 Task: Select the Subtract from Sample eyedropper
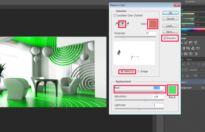(128, 24)
